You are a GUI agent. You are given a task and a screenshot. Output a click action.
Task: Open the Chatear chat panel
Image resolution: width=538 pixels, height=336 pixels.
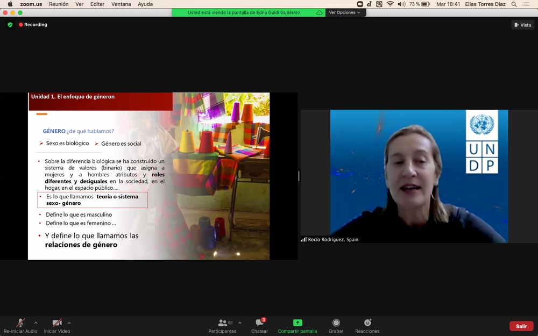[259, 325]
